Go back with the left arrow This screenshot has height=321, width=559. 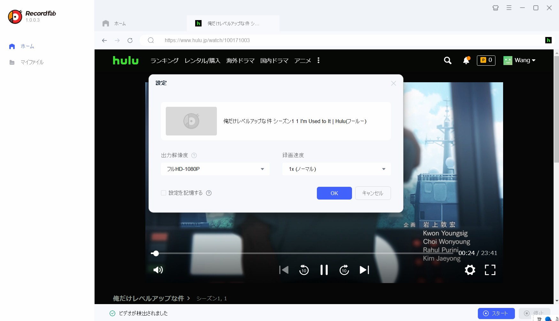[104, 40]
